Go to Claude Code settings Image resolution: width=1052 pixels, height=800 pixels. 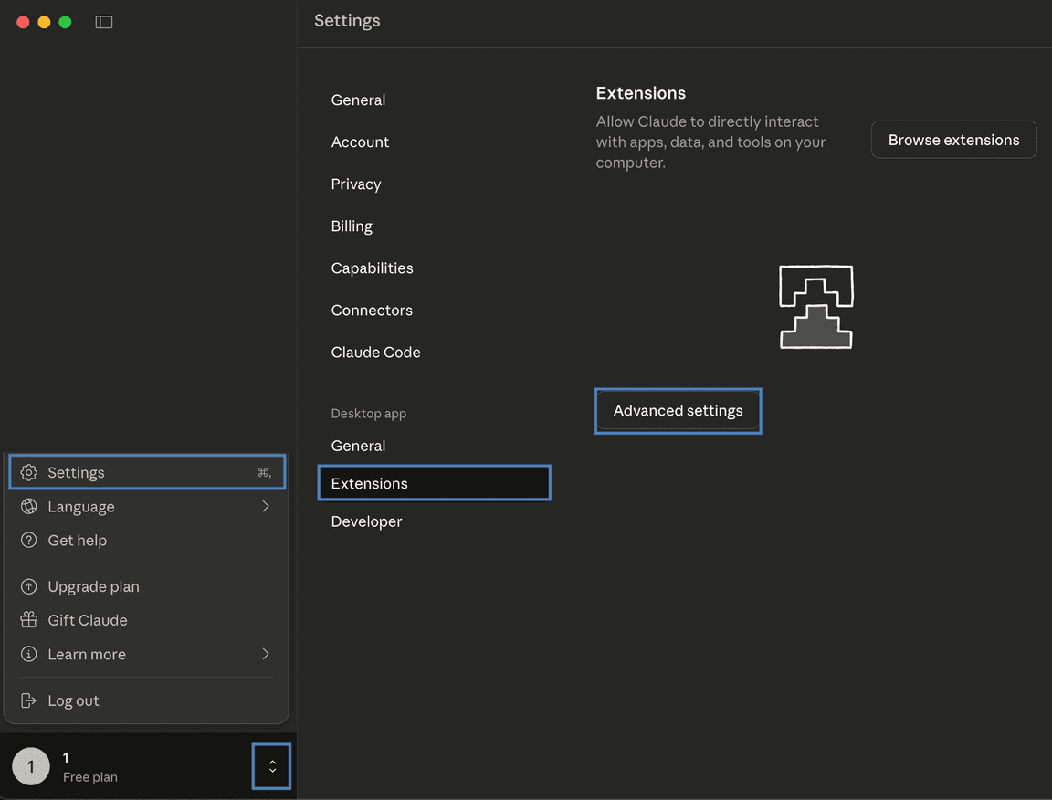[375, 353]
